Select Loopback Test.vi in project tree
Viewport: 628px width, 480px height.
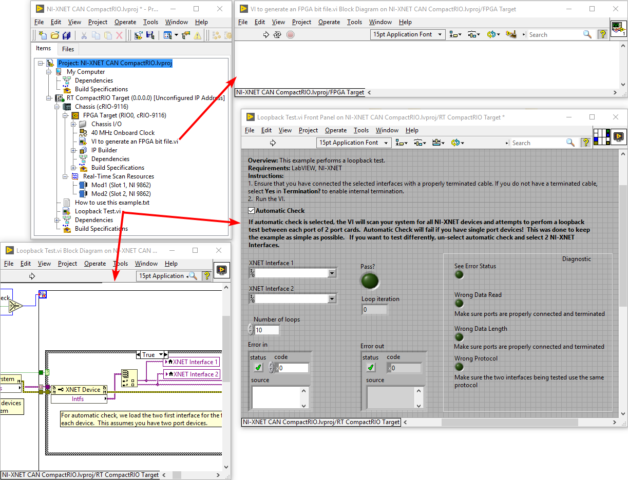tap(98, 211)
